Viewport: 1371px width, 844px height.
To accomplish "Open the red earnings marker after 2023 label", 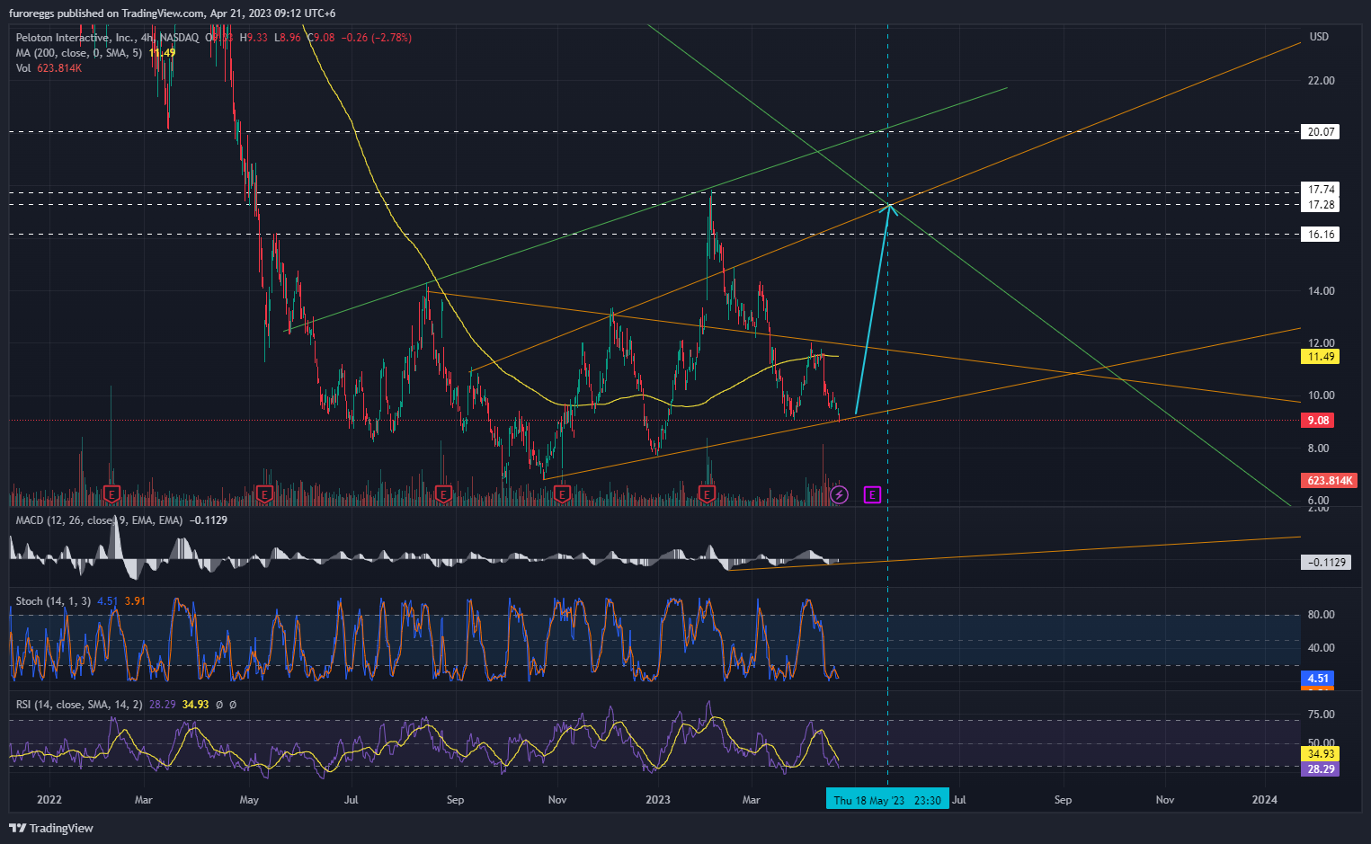I will (x=708, y=494).
